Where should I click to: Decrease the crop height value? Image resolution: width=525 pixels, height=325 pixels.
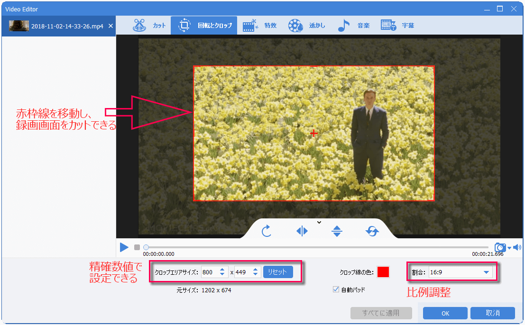click(256, 274)
